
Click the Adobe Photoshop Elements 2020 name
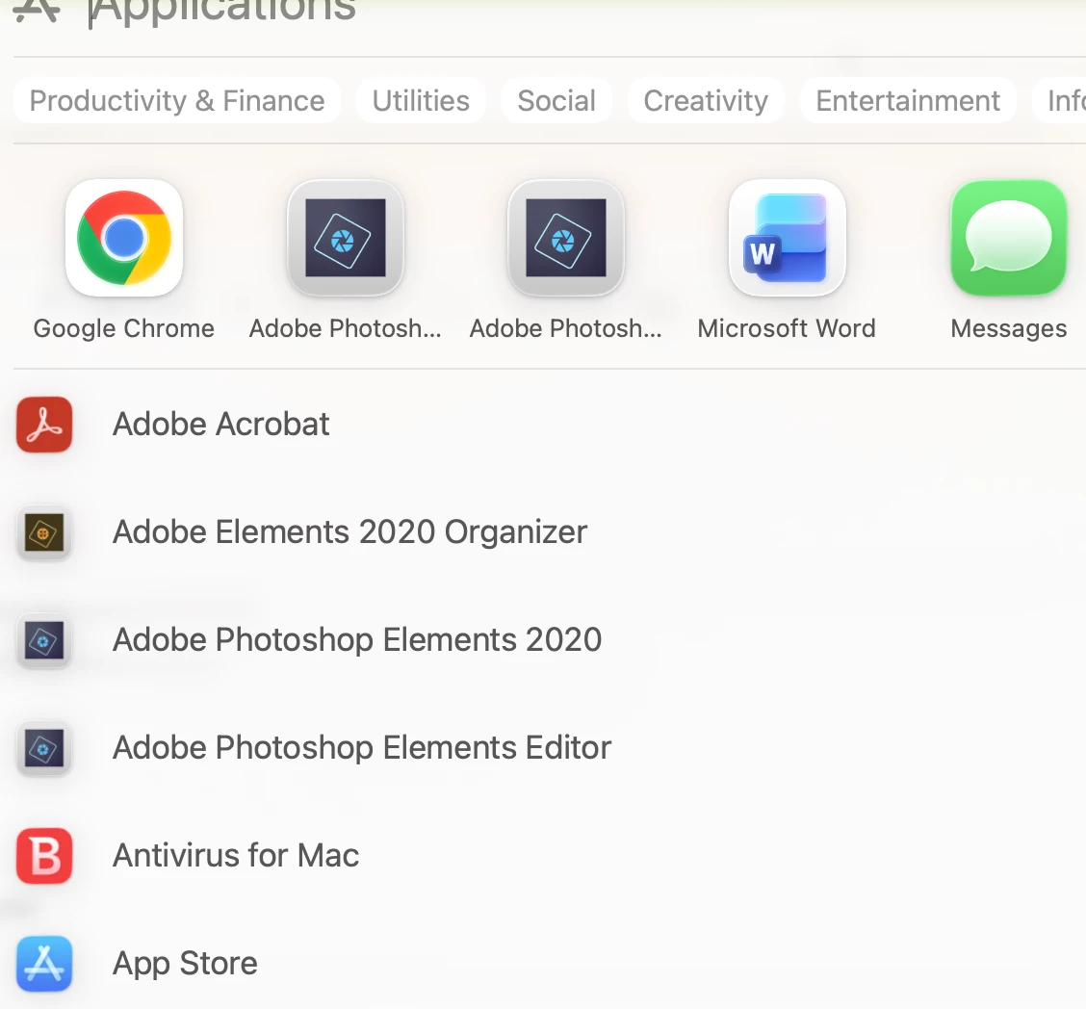click(356, 640)
